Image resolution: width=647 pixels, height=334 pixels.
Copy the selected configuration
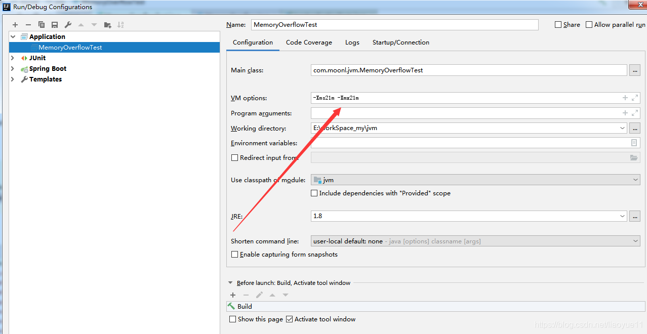click(42, 25)
